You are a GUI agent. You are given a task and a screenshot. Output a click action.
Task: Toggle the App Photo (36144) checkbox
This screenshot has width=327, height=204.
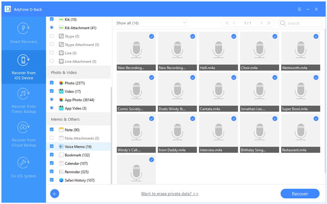(x=51, y=99)
